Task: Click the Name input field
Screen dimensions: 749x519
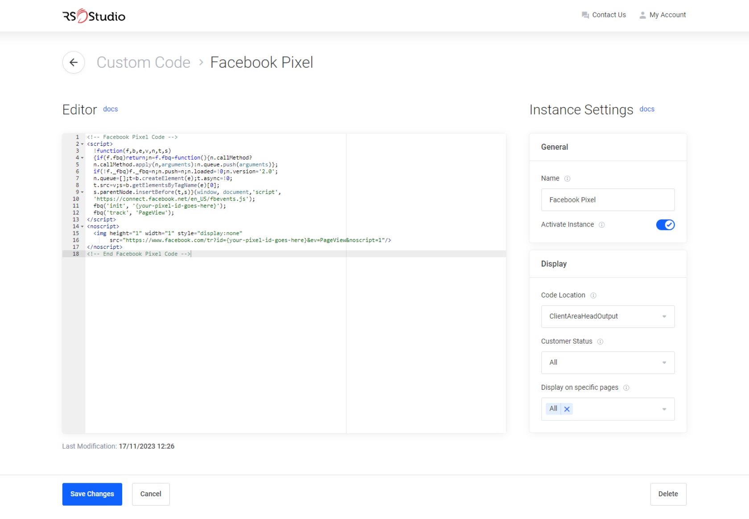Action: coord(607,200)
